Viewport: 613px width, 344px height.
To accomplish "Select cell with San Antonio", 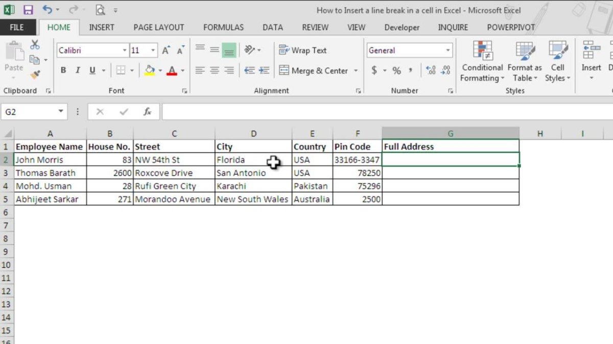I will (253, 173).
